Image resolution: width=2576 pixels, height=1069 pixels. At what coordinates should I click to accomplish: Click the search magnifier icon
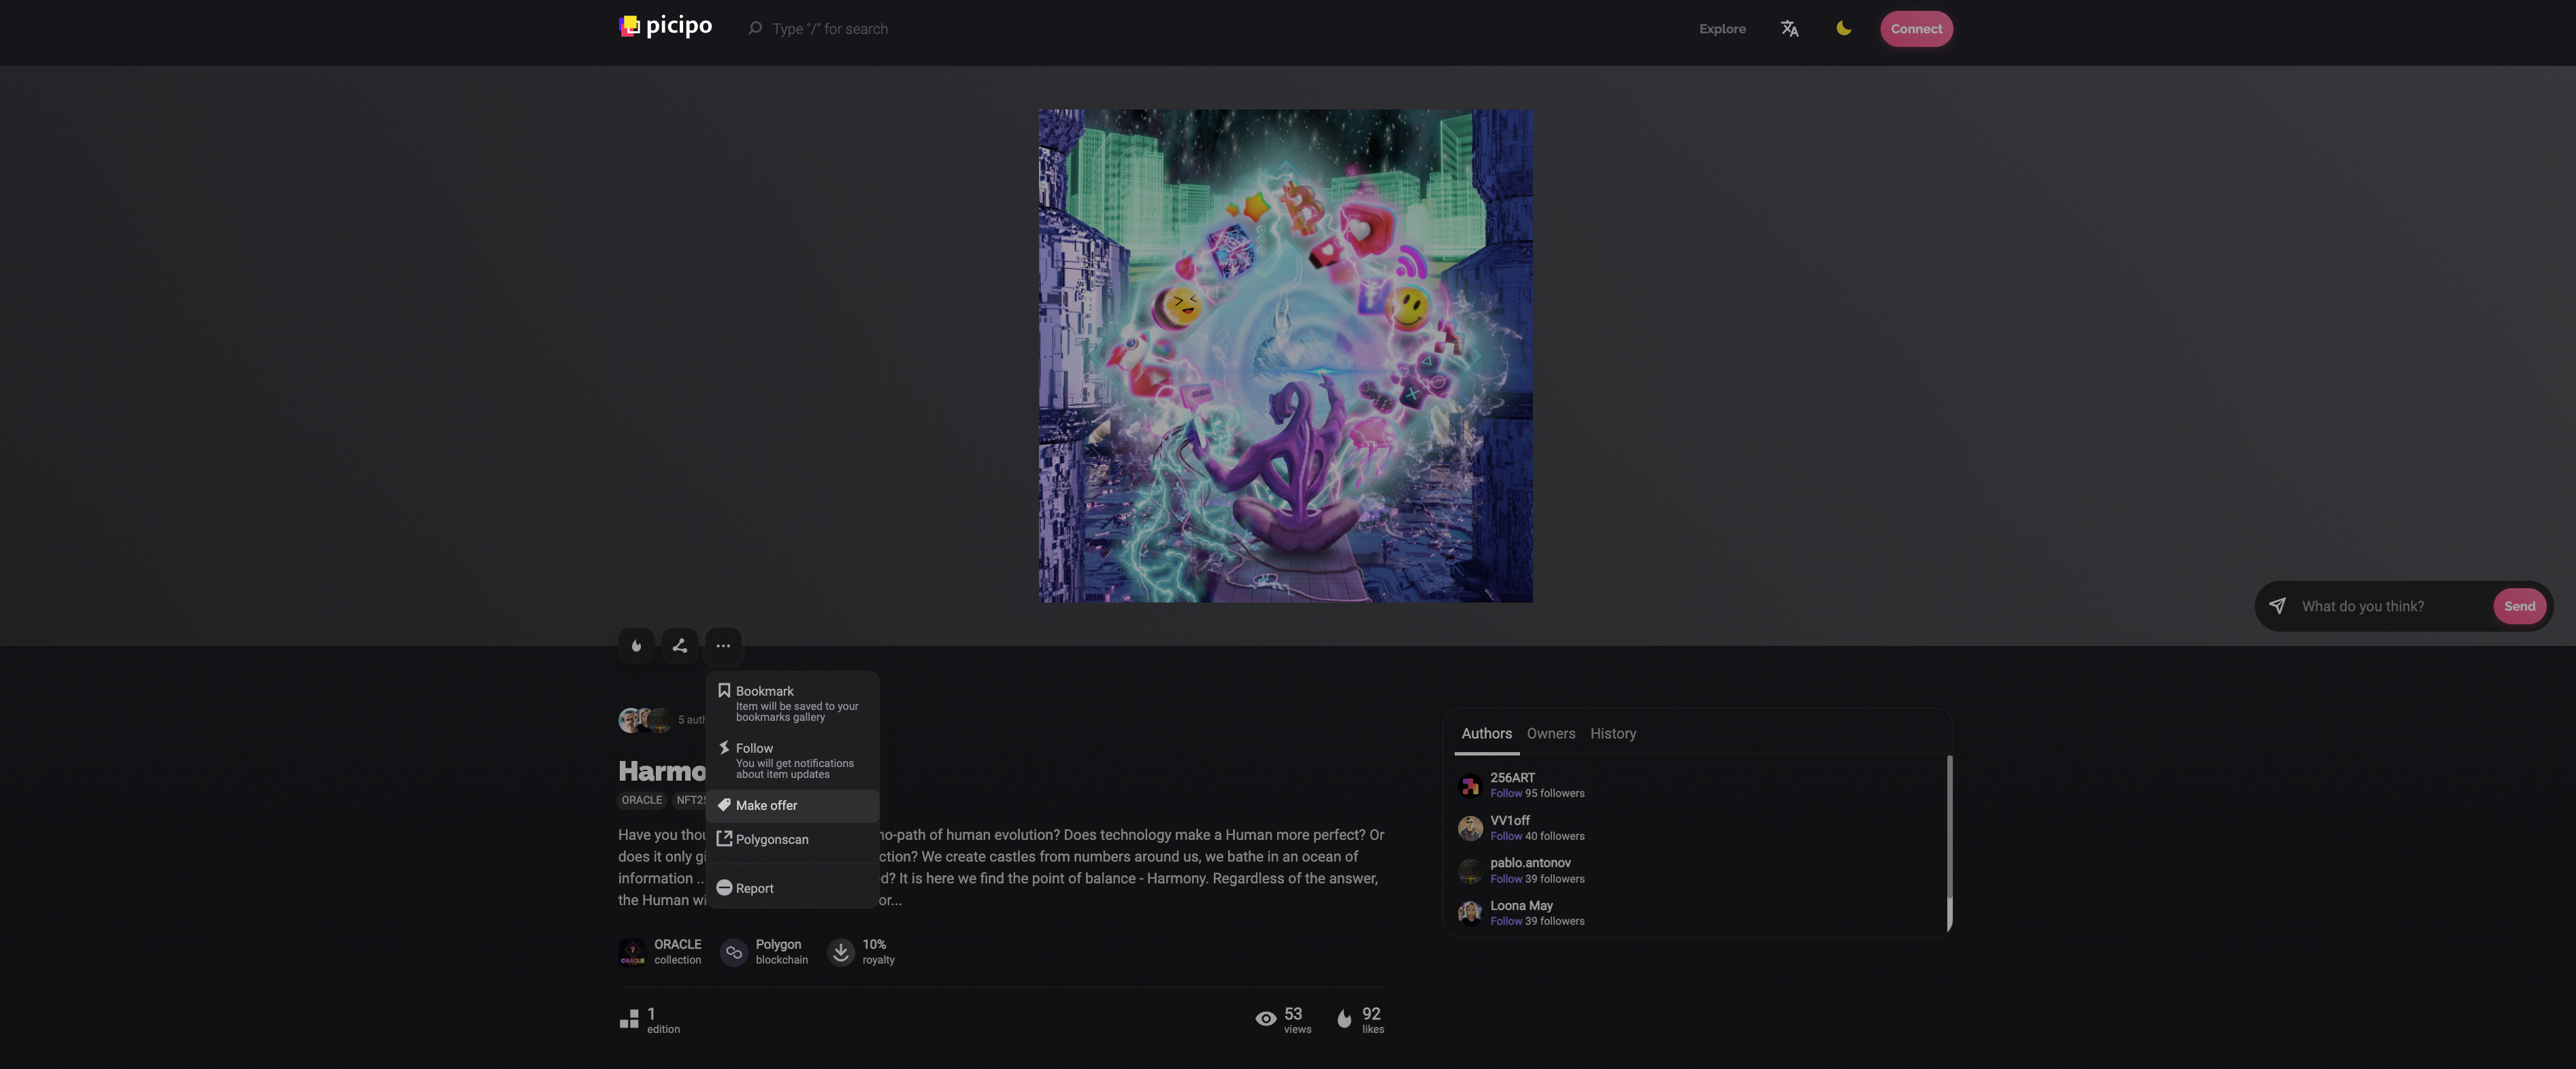[x=755, y=28]
